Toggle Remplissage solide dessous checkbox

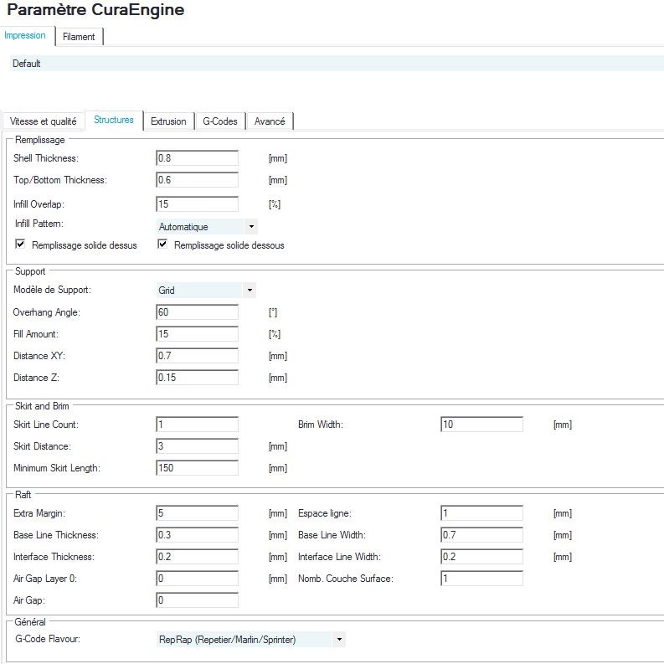click(x=162, y=245)
